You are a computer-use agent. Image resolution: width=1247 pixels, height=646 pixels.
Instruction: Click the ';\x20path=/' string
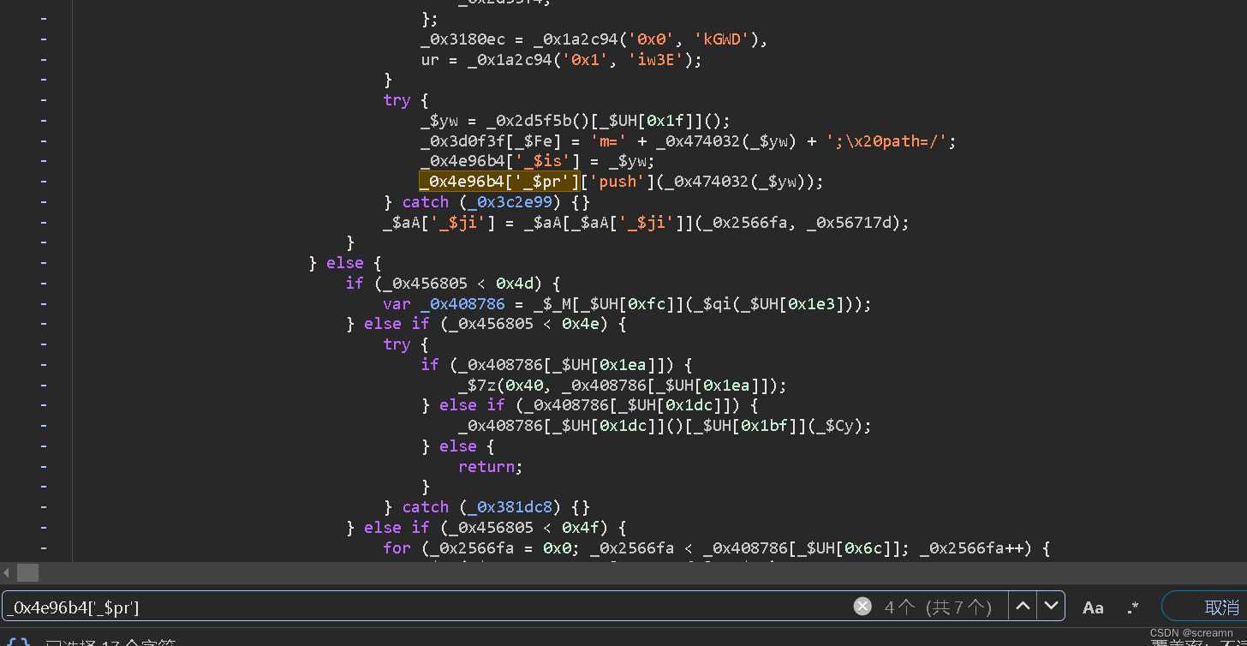pyautogui.click(x=885, y=141)
